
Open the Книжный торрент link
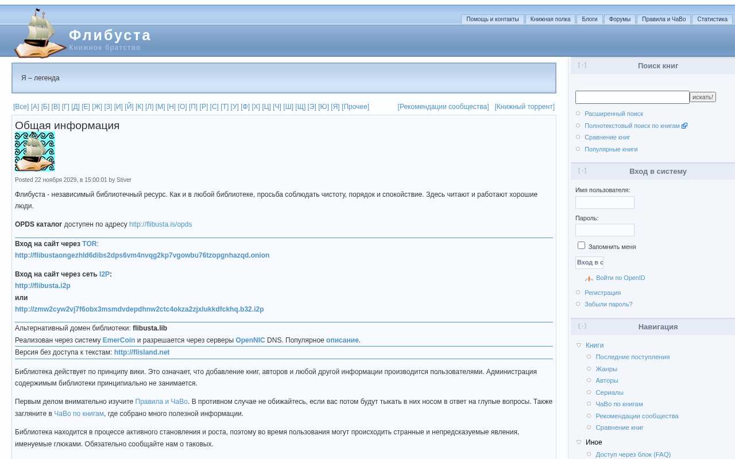(524, 107)
